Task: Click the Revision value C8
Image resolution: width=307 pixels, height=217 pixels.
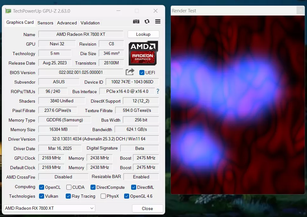Action: tap(111, 44)
